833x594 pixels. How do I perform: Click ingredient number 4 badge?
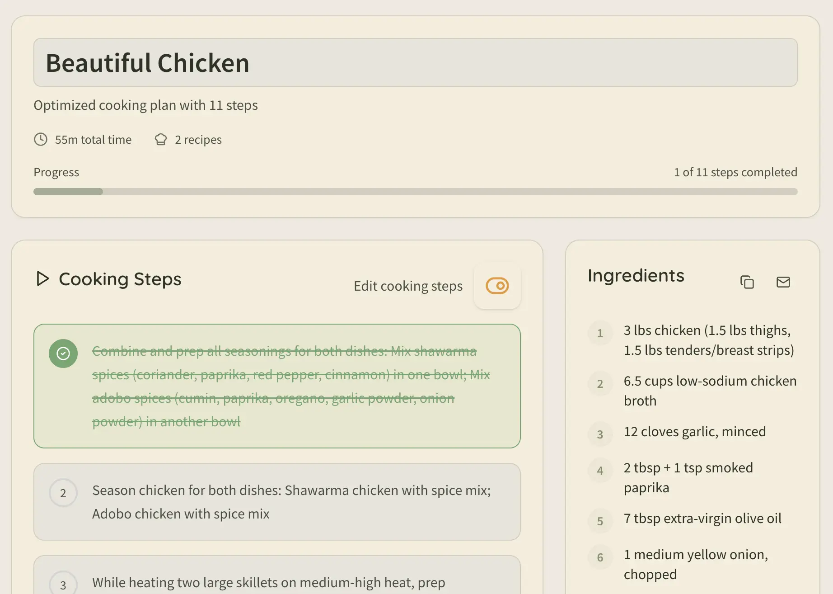point(600,471)
